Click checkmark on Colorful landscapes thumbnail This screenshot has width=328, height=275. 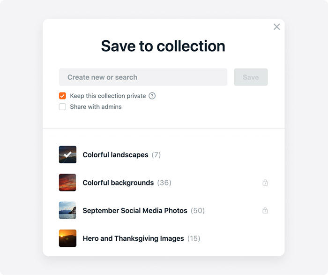pyautogui.click(x=67, y=154)
